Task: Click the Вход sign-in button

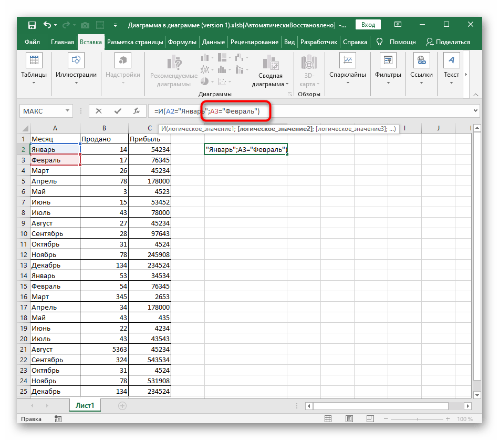Action: click(368, 25)
